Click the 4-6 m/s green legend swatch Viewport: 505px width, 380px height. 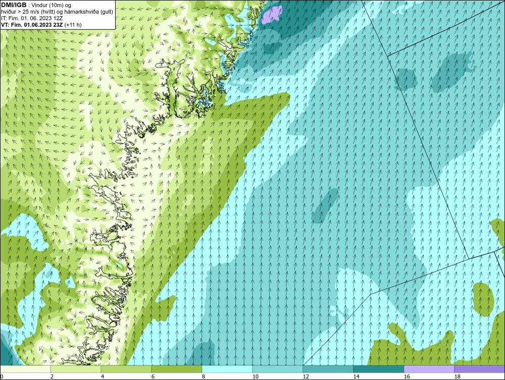126,369
